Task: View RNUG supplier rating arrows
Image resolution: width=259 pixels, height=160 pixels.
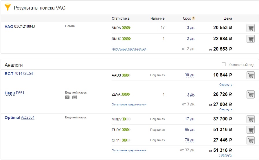Action: pos(126,39)
